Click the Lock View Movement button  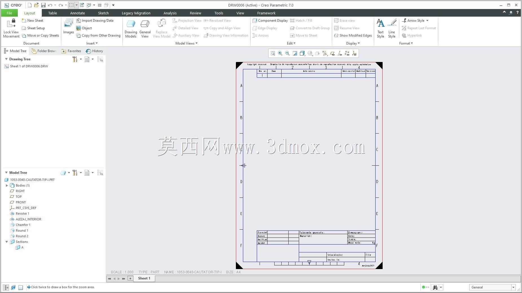11,28
